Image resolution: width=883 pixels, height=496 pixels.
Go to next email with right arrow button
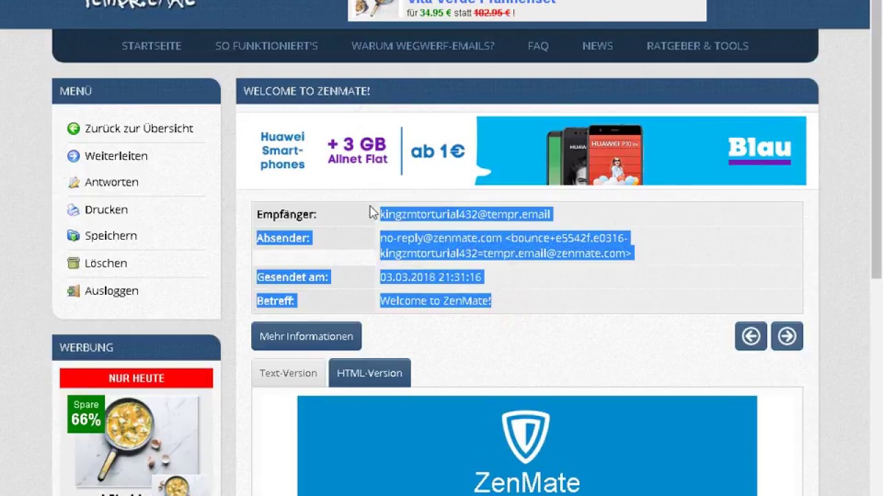pyautogui.click(x=786, y=336)
